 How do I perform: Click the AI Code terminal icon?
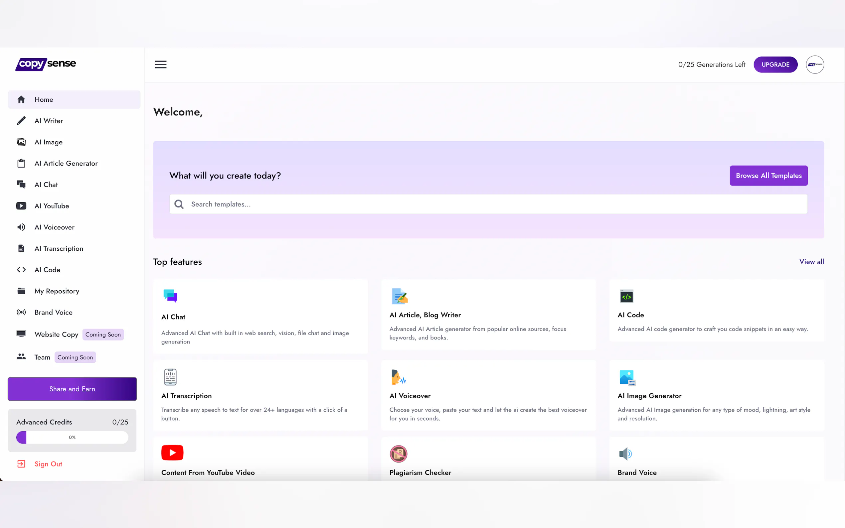point(626,297)
